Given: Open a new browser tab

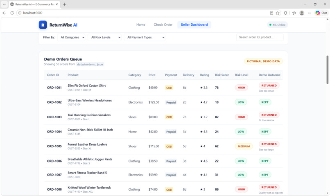Looking at the screenshot, I should 64,4.
